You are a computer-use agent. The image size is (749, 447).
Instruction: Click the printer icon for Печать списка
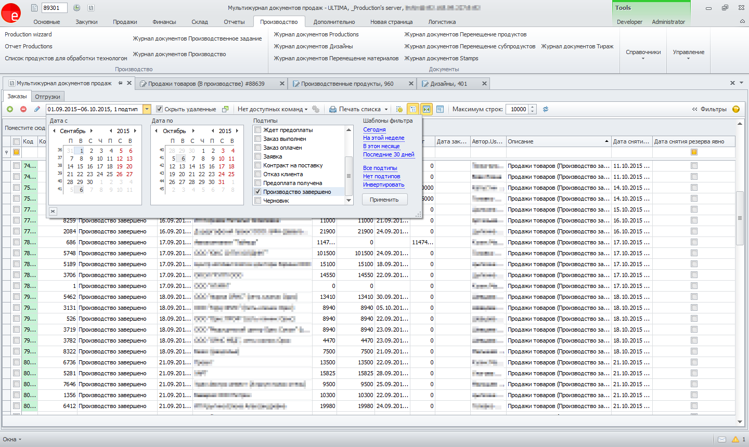[333, 109]
